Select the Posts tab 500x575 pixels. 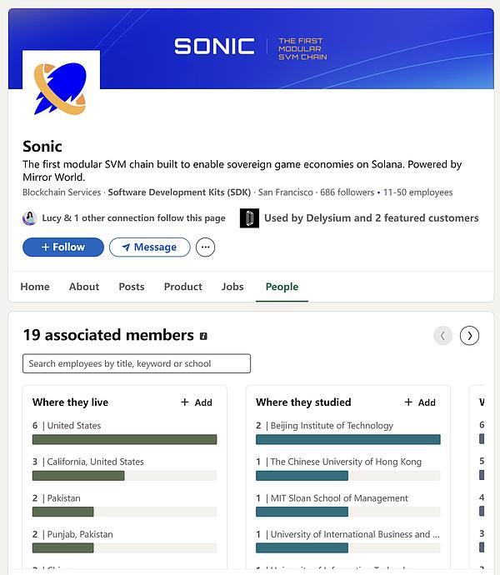[132, 287]
